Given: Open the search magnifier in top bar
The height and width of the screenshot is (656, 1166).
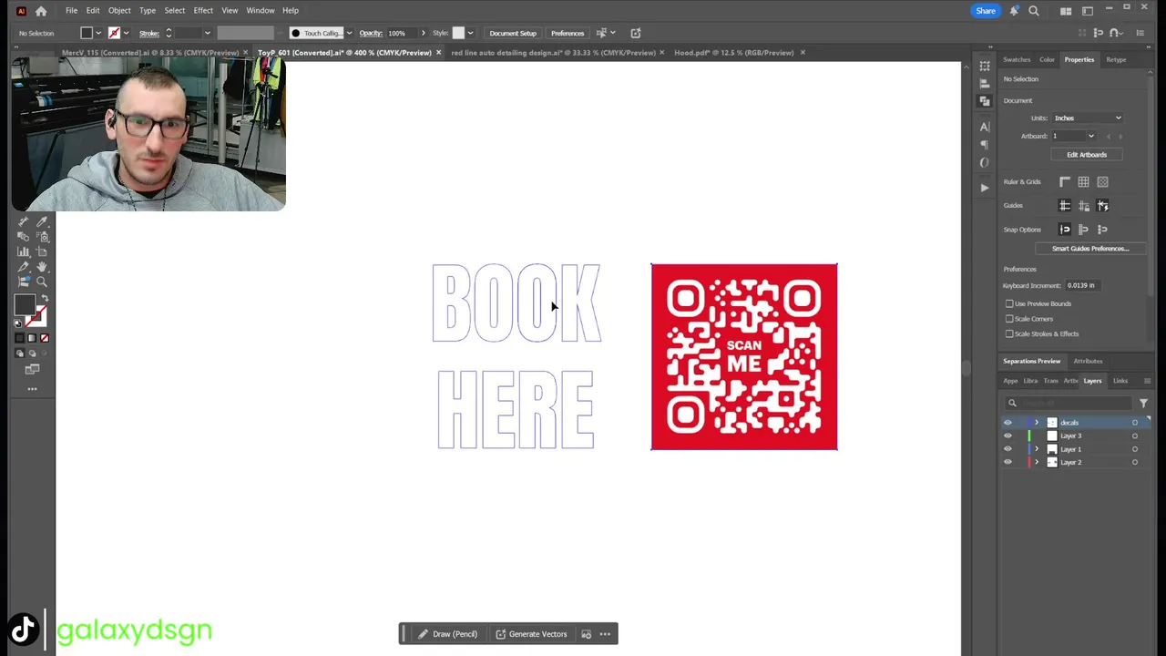Looking at the screenshot, I should (x=1034, y=11).
